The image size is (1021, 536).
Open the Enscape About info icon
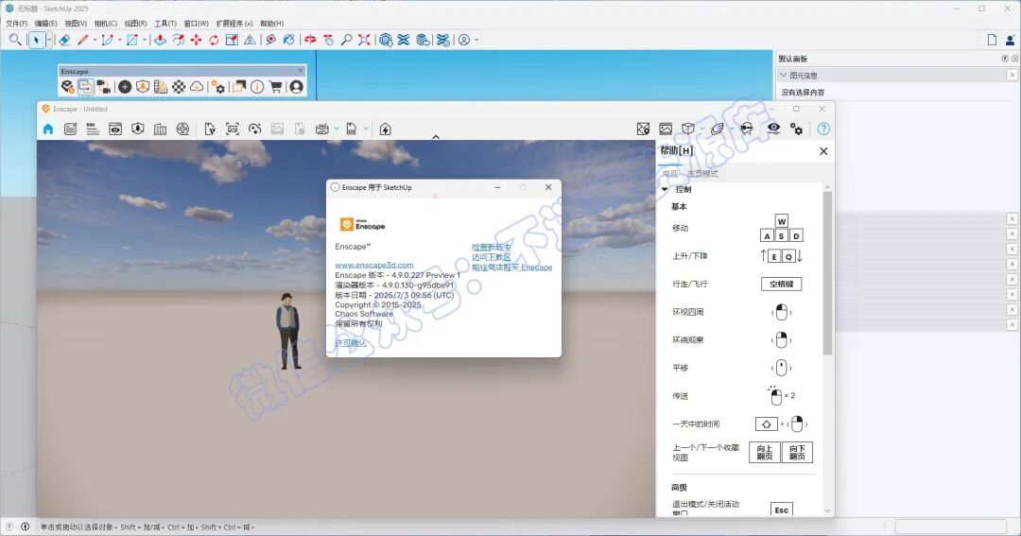click(x=257, y=87)
